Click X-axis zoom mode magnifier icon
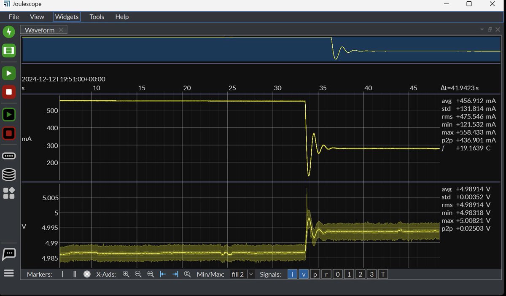The height and width of the screenshot is (296, 506). point(188,274)
